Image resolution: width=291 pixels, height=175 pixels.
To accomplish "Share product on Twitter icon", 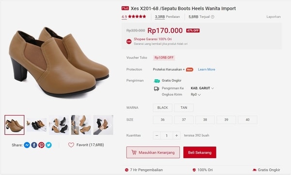I will [48, 145].
